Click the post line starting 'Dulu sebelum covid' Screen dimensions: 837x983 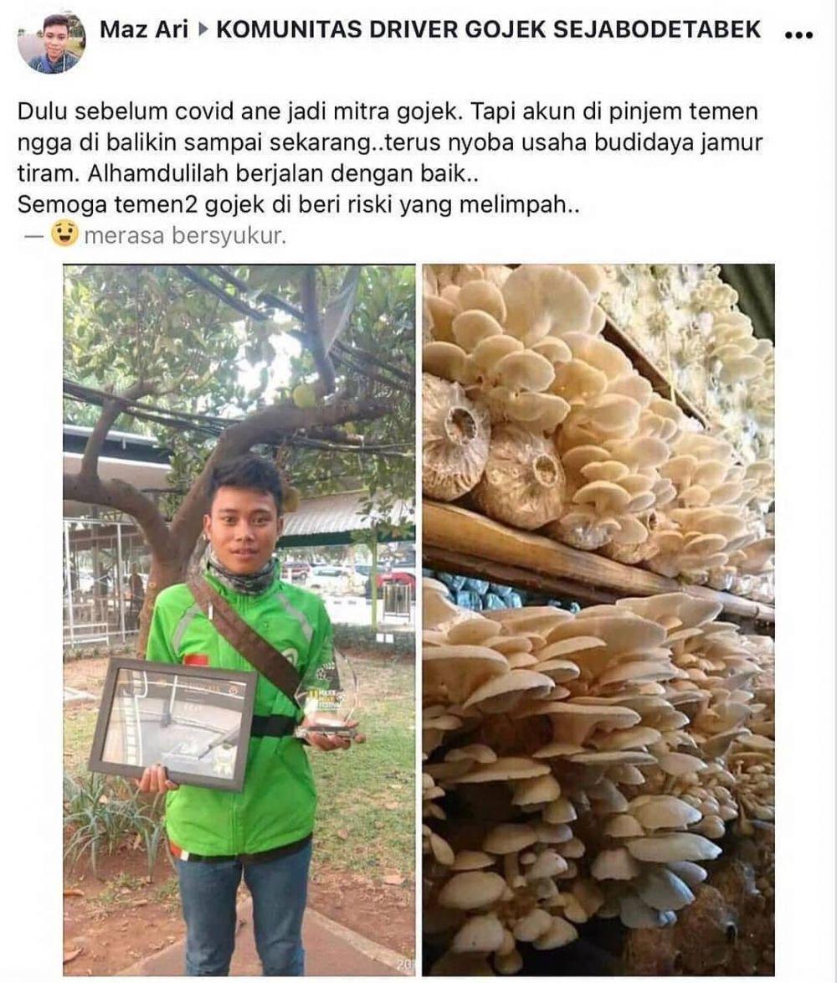click(x=388, y=111)
